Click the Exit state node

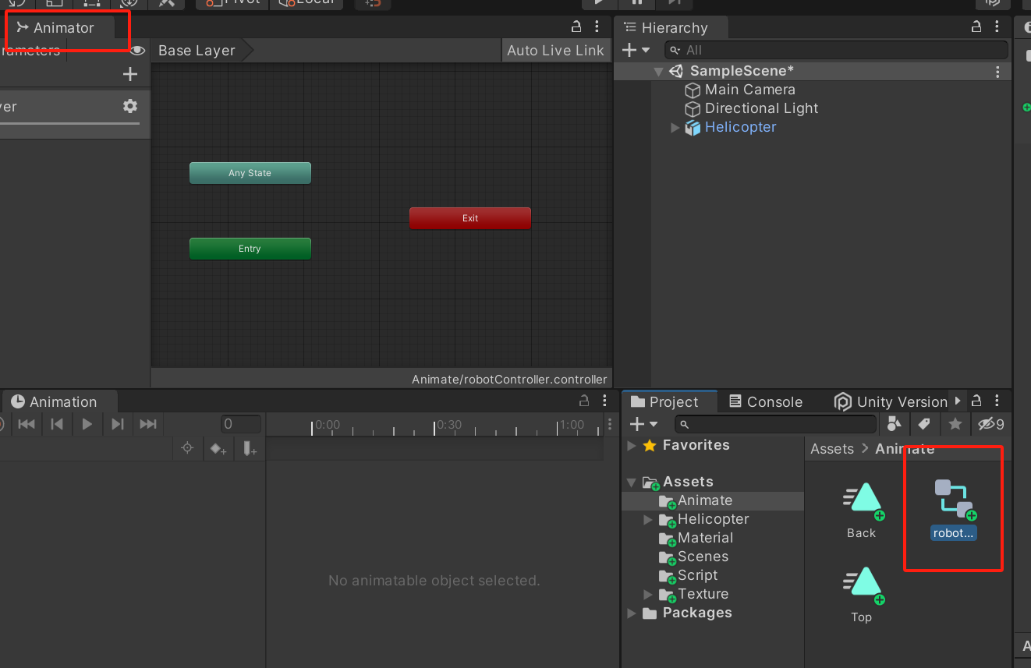pyautogui.click(x=469, y=218)
